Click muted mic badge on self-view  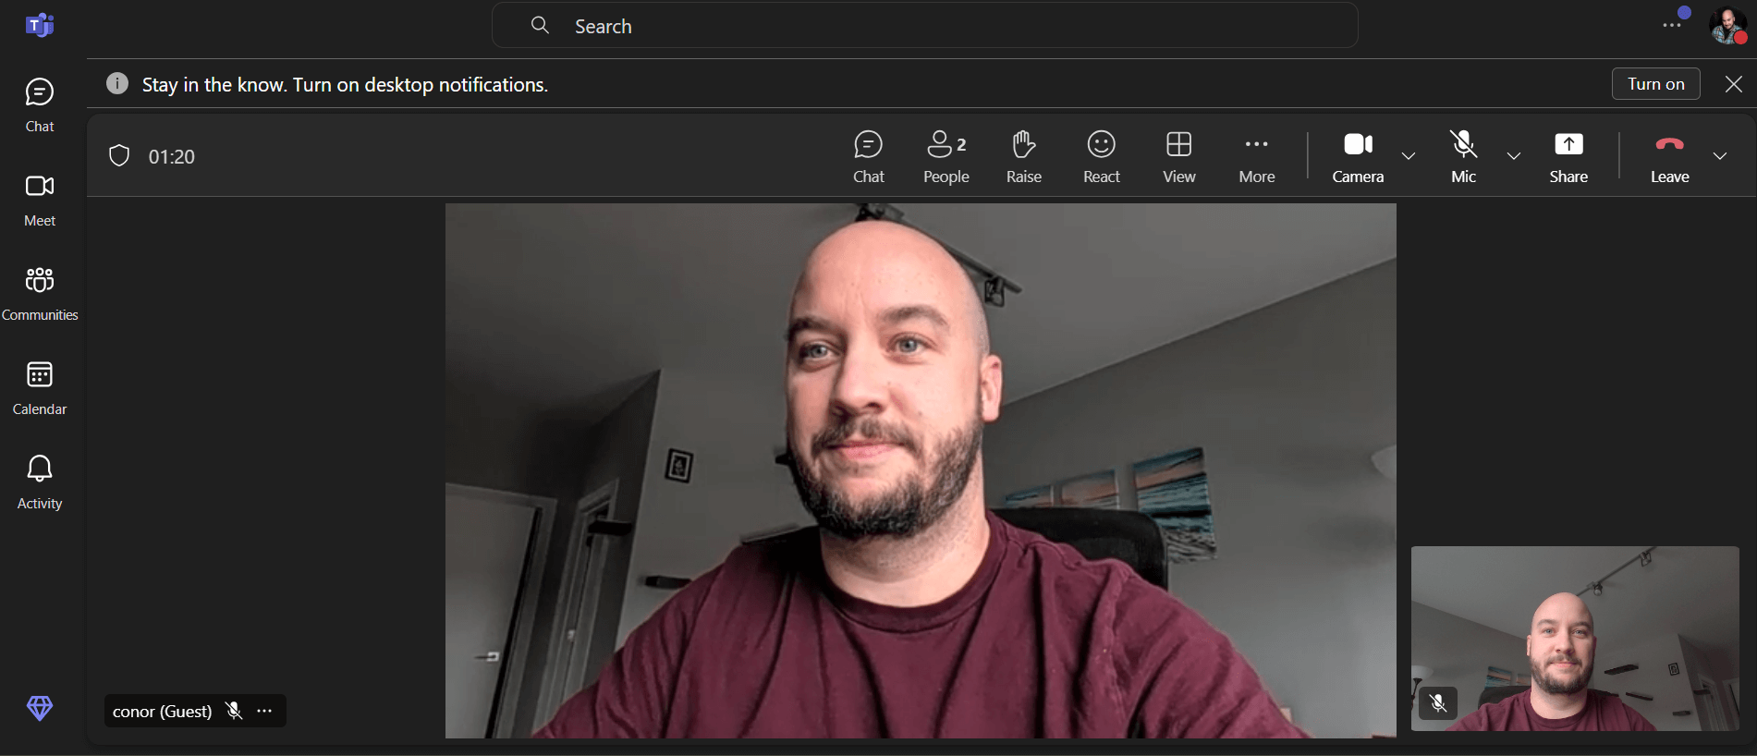point(1438,703)
